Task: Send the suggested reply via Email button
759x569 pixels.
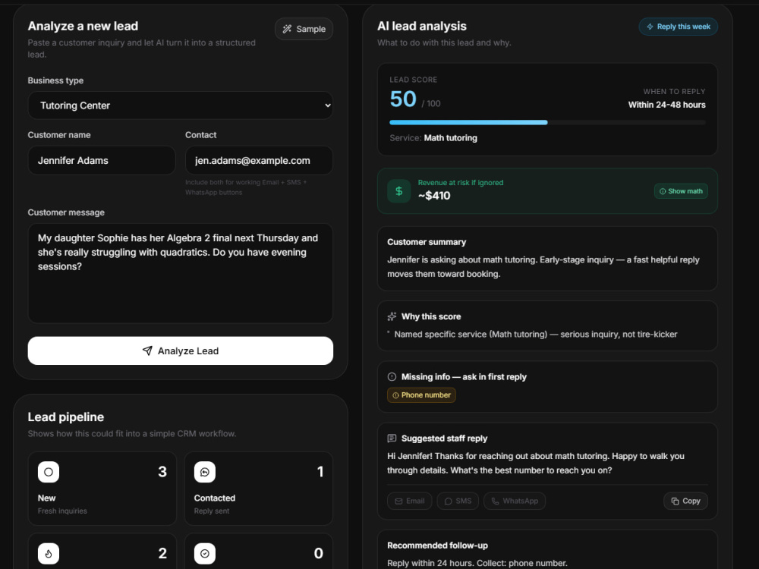Action: click(410, 501)
